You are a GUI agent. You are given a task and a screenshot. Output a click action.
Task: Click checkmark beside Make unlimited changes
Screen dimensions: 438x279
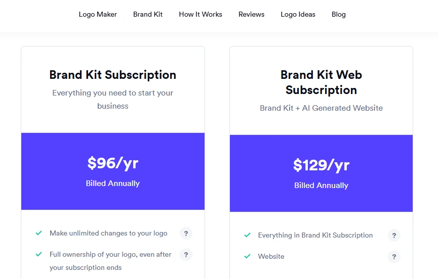coord(38,234)
